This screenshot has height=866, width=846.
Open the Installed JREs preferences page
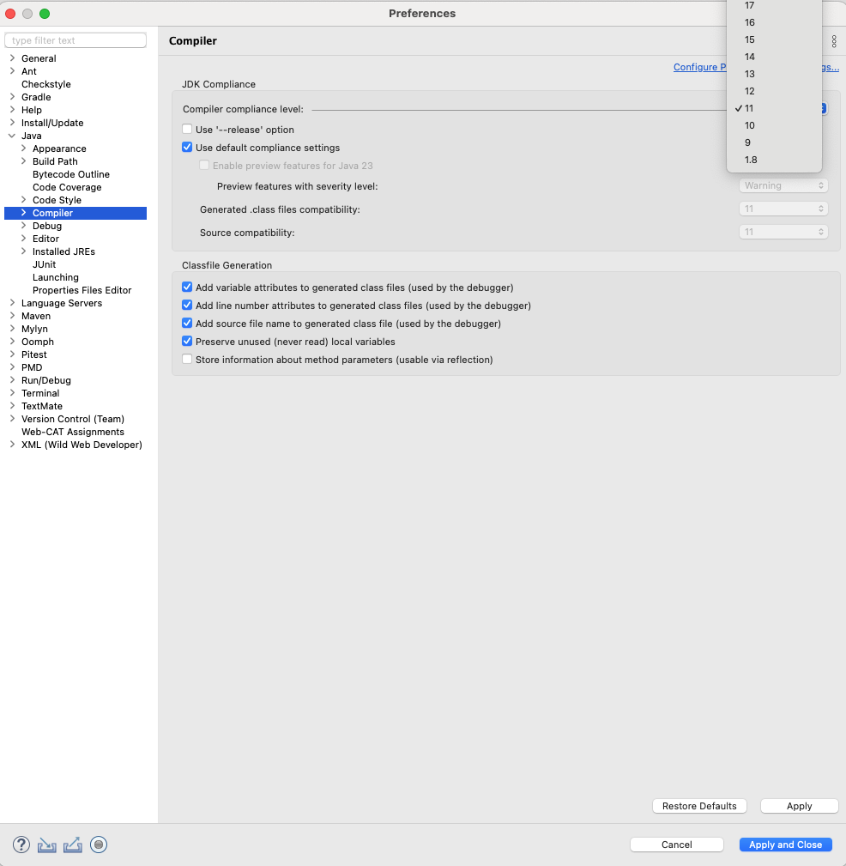[63, 251]
